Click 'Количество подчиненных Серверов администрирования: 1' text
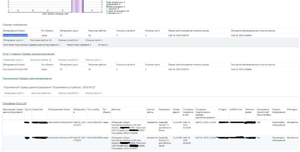The height and width of the screenshot is (152, 300). pos(31,45)
